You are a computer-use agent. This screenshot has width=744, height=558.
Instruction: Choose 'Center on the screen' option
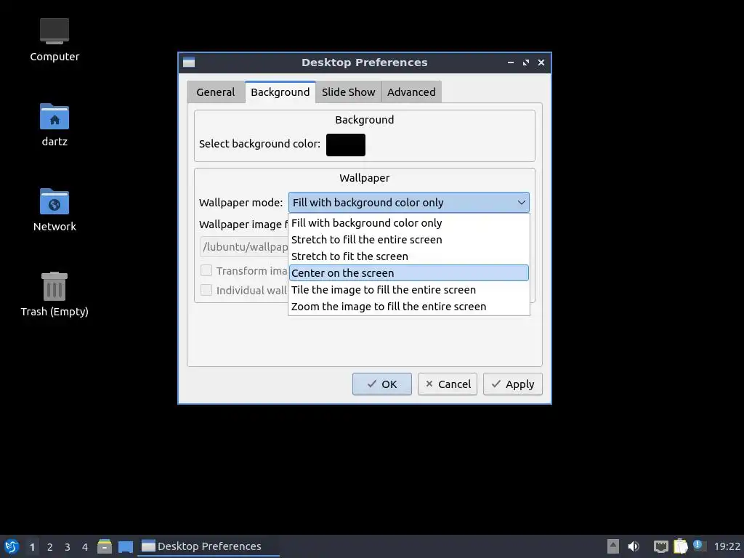408,273
